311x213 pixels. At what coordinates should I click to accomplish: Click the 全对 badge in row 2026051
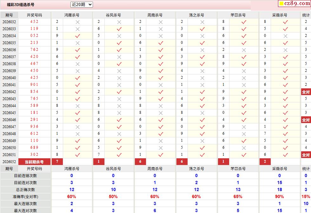click(x=306, y=155)
